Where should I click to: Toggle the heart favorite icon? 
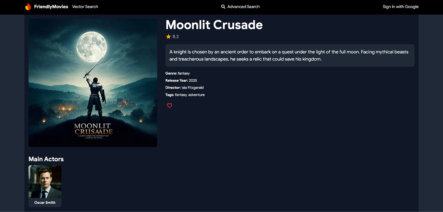[x=169, y=106]
